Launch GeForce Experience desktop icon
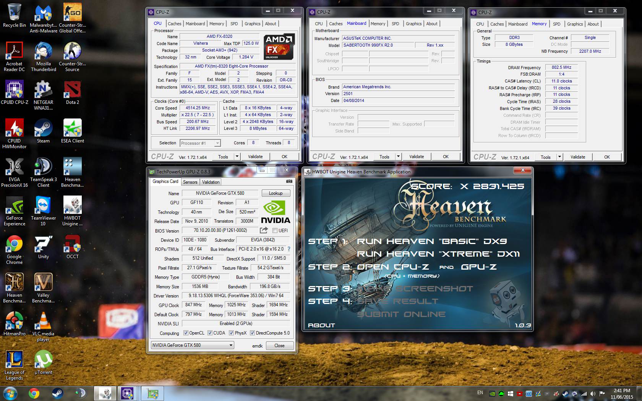Screen dimensions: 642x401 pyautogui.click(x=15, y=211)
